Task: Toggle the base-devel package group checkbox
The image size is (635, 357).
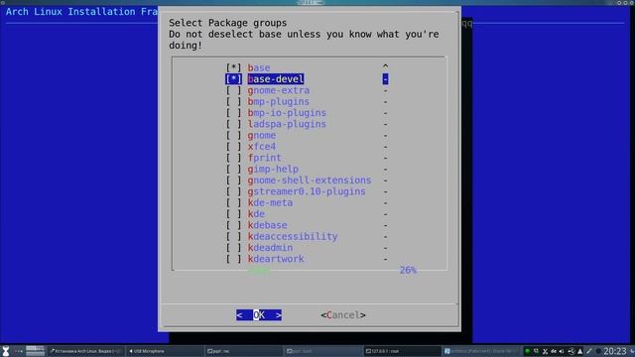Action: point(233,79)
